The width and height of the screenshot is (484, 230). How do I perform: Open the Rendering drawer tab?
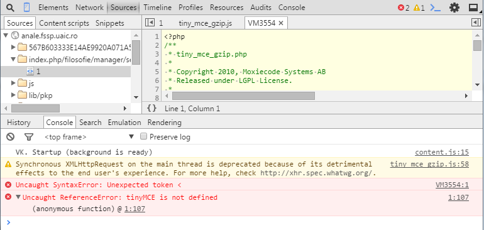tap(165, 123)
